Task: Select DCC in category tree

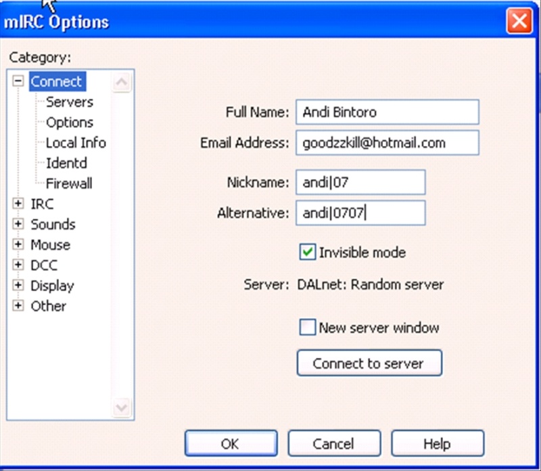Action: click(44, 265)
